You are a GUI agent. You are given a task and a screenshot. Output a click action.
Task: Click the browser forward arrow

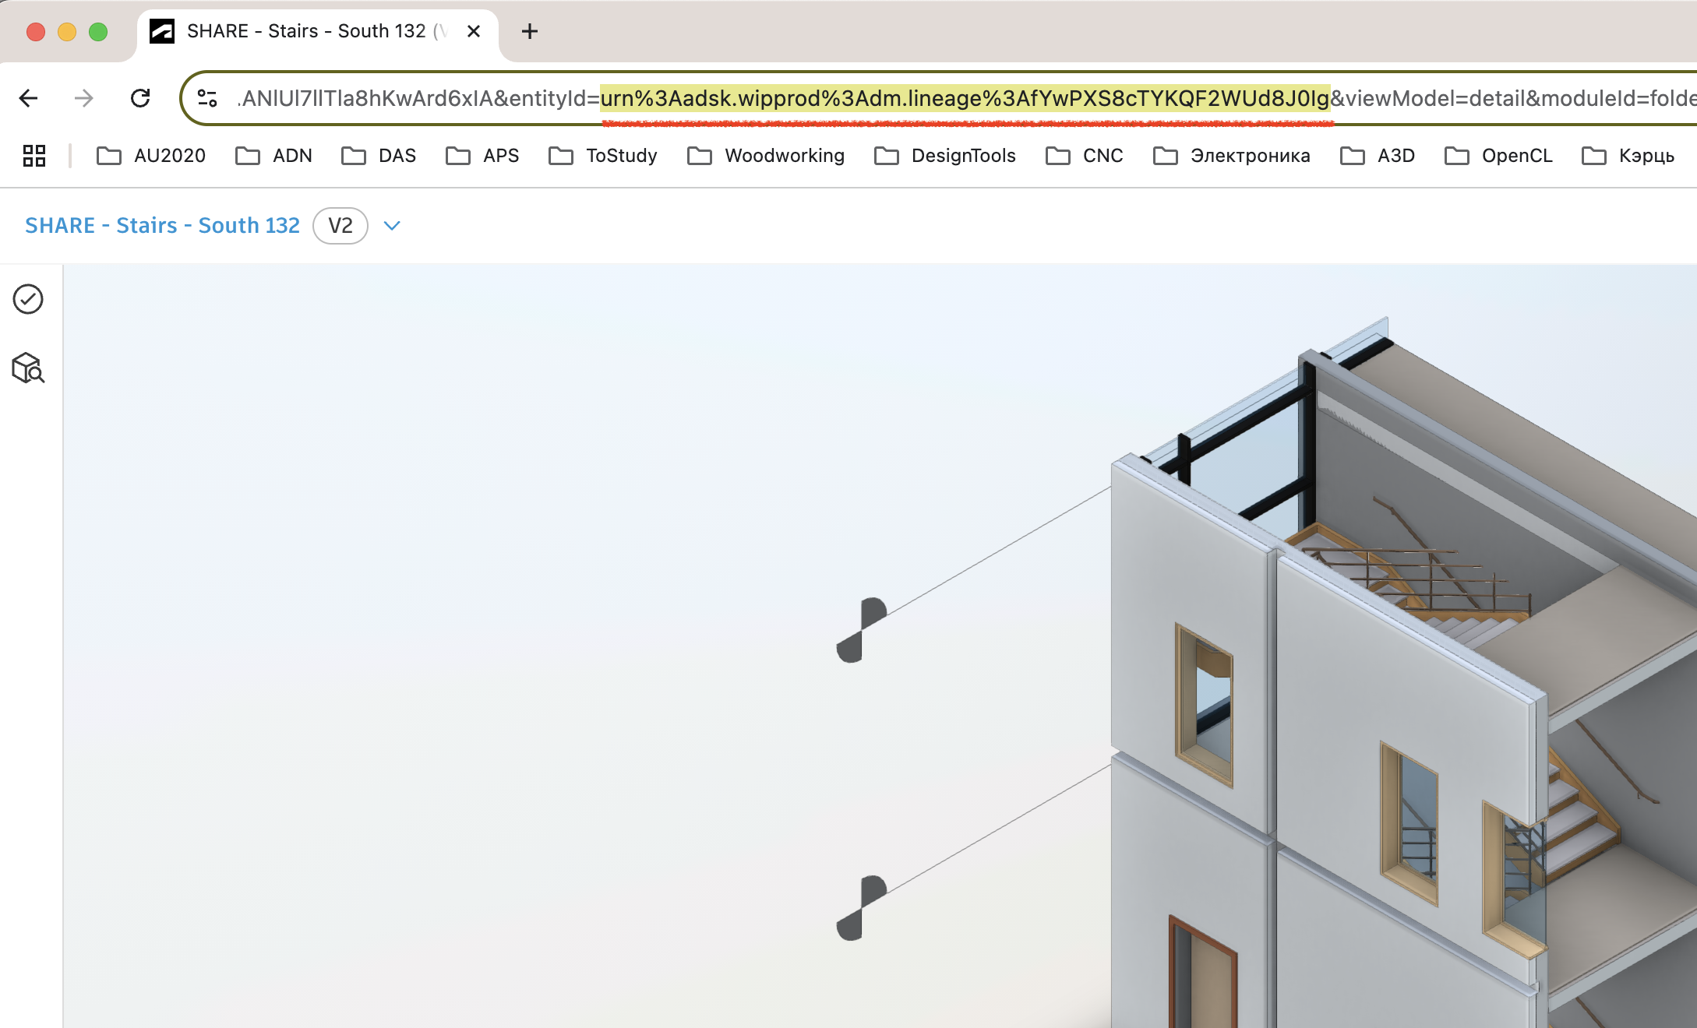pos(84,98)
